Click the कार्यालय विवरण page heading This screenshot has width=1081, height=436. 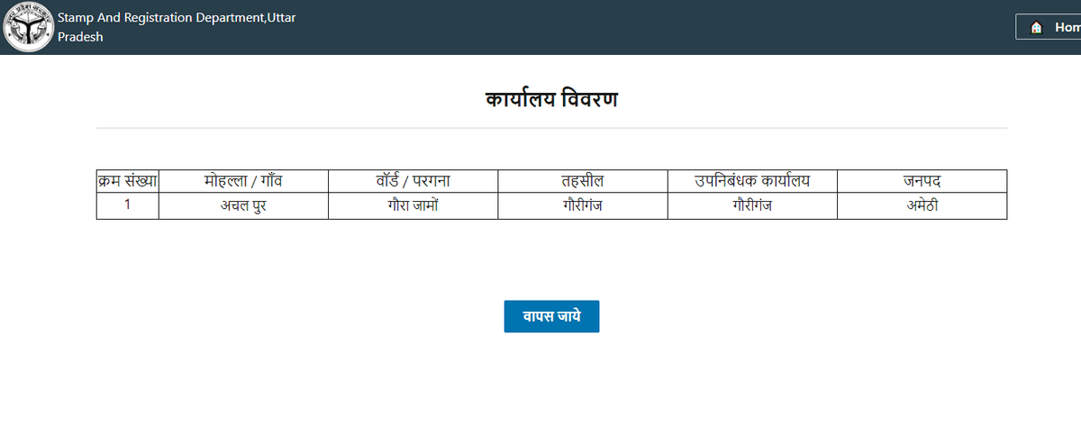[551, 98]
